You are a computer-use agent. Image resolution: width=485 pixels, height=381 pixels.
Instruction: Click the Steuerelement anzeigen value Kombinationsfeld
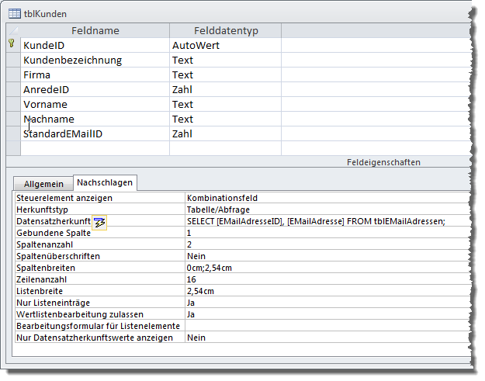click(x=326, y=198)
